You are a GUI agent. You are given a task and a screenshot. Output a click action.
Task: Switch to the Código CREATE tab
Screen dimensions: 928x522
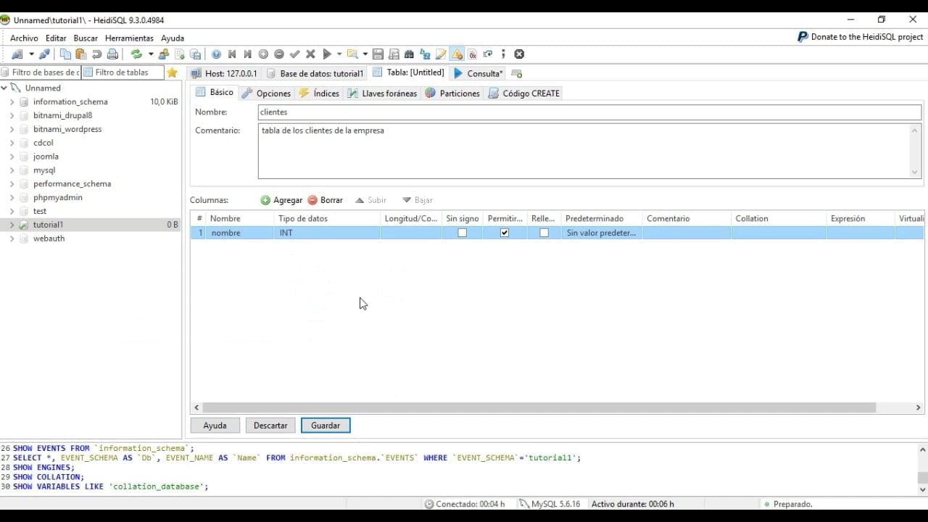click(524, 94)
